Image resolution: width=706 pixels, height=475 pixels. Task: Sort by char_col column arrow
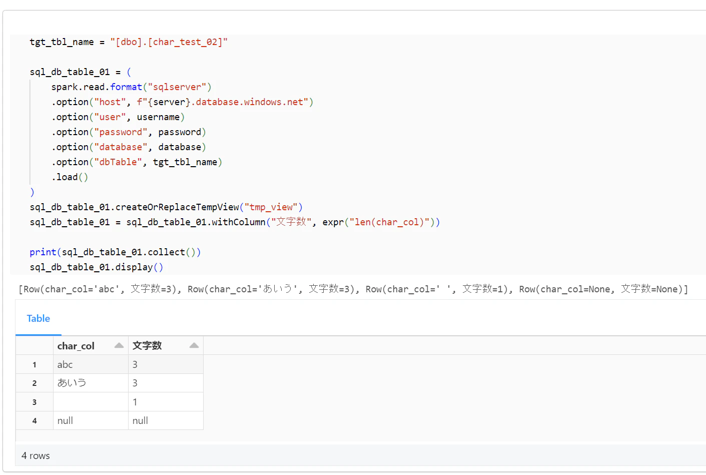tap(119, 345)
